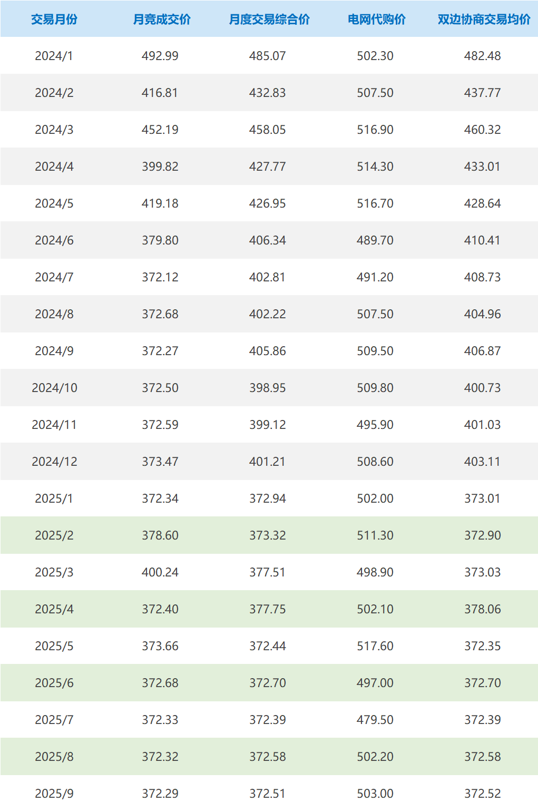This screenshot has height=812, width=538.
Task: Click the 400.24 cell in 2025/3
Action: (160, 572)
